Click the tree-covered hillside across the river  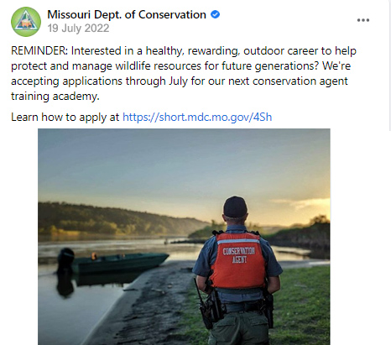click(117, 220)
